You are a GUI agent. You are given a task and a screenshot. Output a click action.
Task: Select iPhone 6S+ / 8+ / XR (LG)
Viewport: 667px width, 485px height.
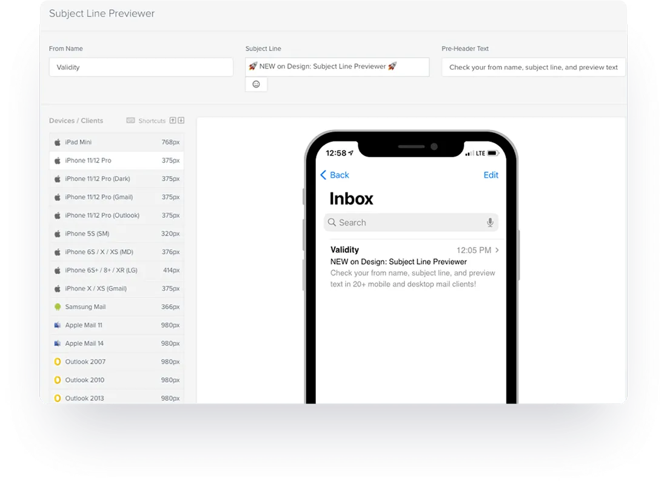pos(116,270)
